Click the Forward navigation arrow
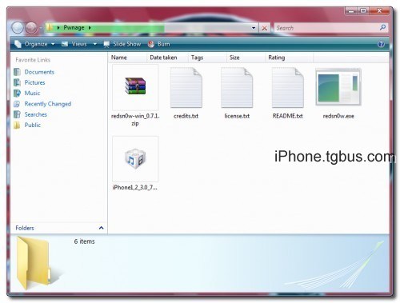 tap(31, 27)
